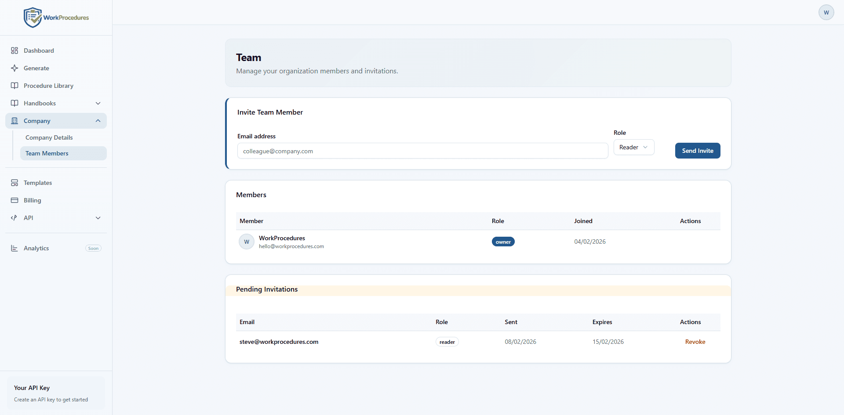Click the Analytics chart icon

pyautogui.click(x=15, y=248)
